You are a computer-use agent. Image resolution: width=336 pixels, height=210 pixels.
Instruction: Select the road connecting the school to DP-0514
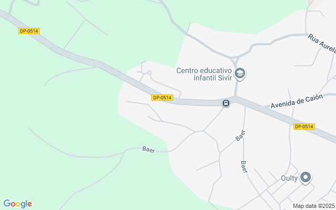tap(236, 89)
